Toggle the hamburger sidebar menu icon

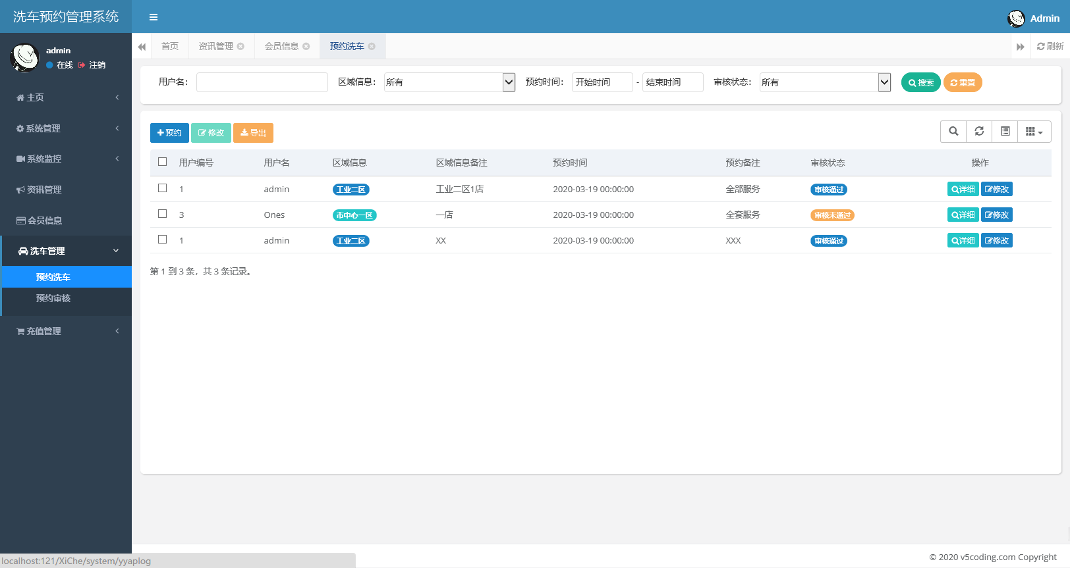coord(154,17)
